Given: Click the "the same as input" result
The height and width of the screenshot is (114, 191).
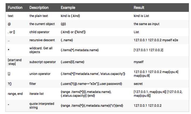Looking at the screenshot, I should (x=146, y=24).
